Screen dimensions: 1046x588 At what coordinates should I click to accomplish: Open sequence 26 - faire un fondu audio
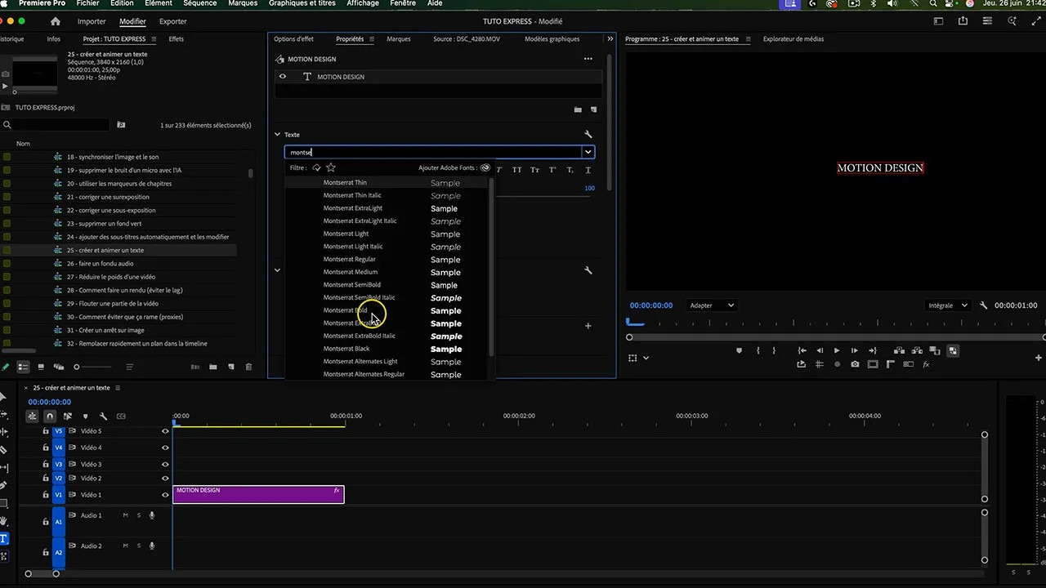(x=101, y=264)
